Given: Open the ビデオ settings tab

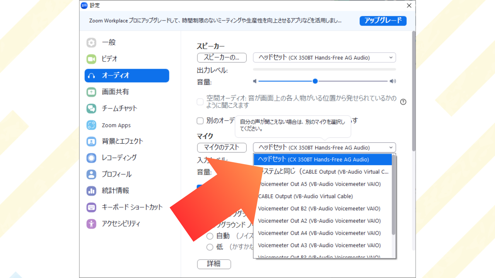Looking at the screenshot, I should 127,59.
